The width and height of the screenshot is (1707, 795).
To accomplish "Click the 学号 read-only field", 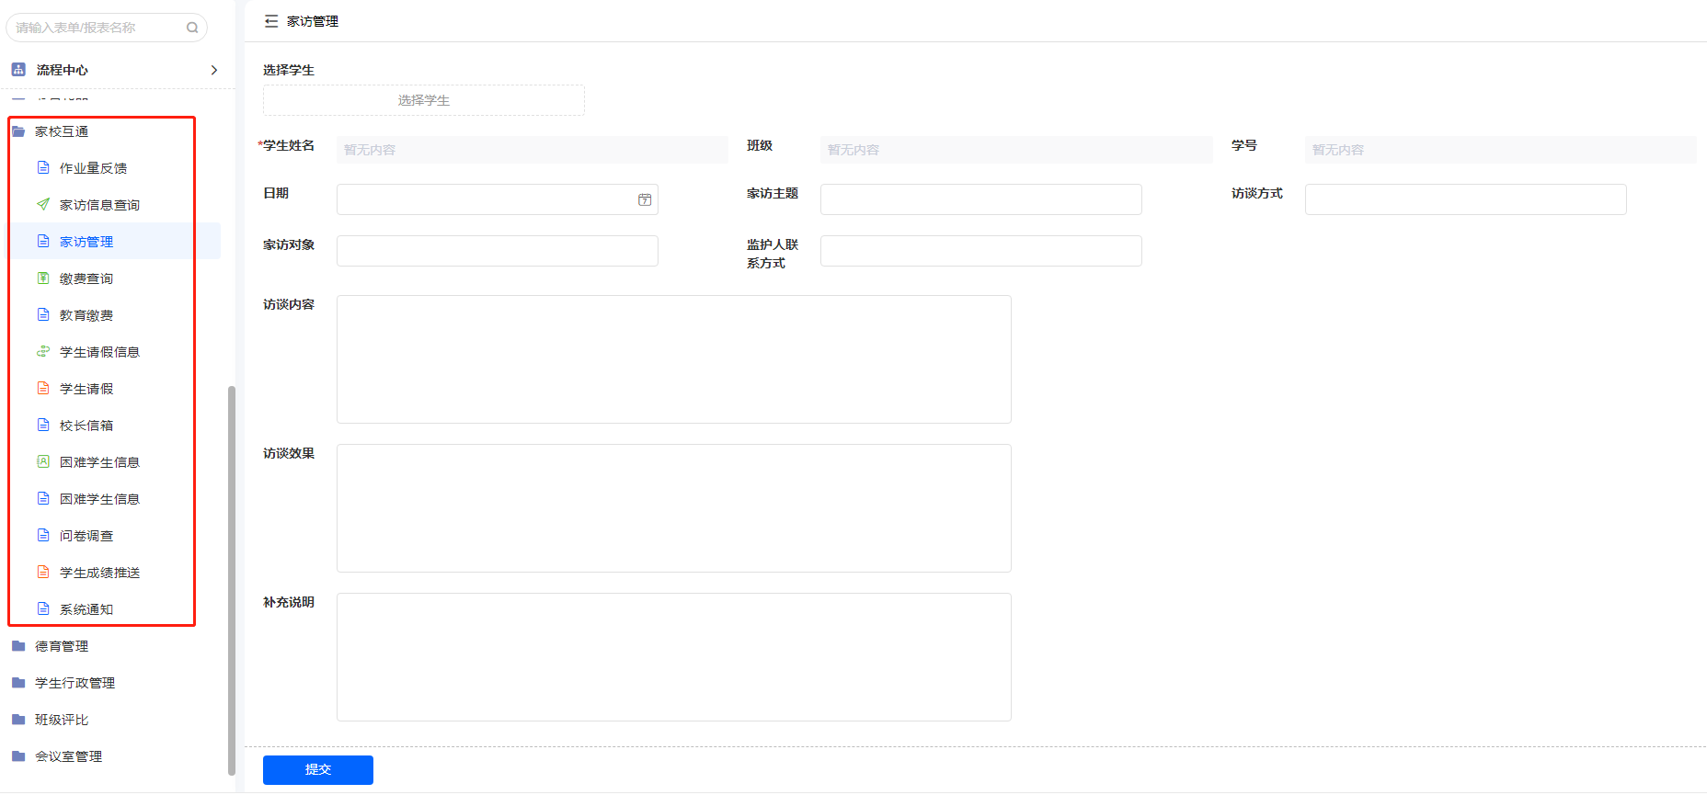I will [1501, 150].
